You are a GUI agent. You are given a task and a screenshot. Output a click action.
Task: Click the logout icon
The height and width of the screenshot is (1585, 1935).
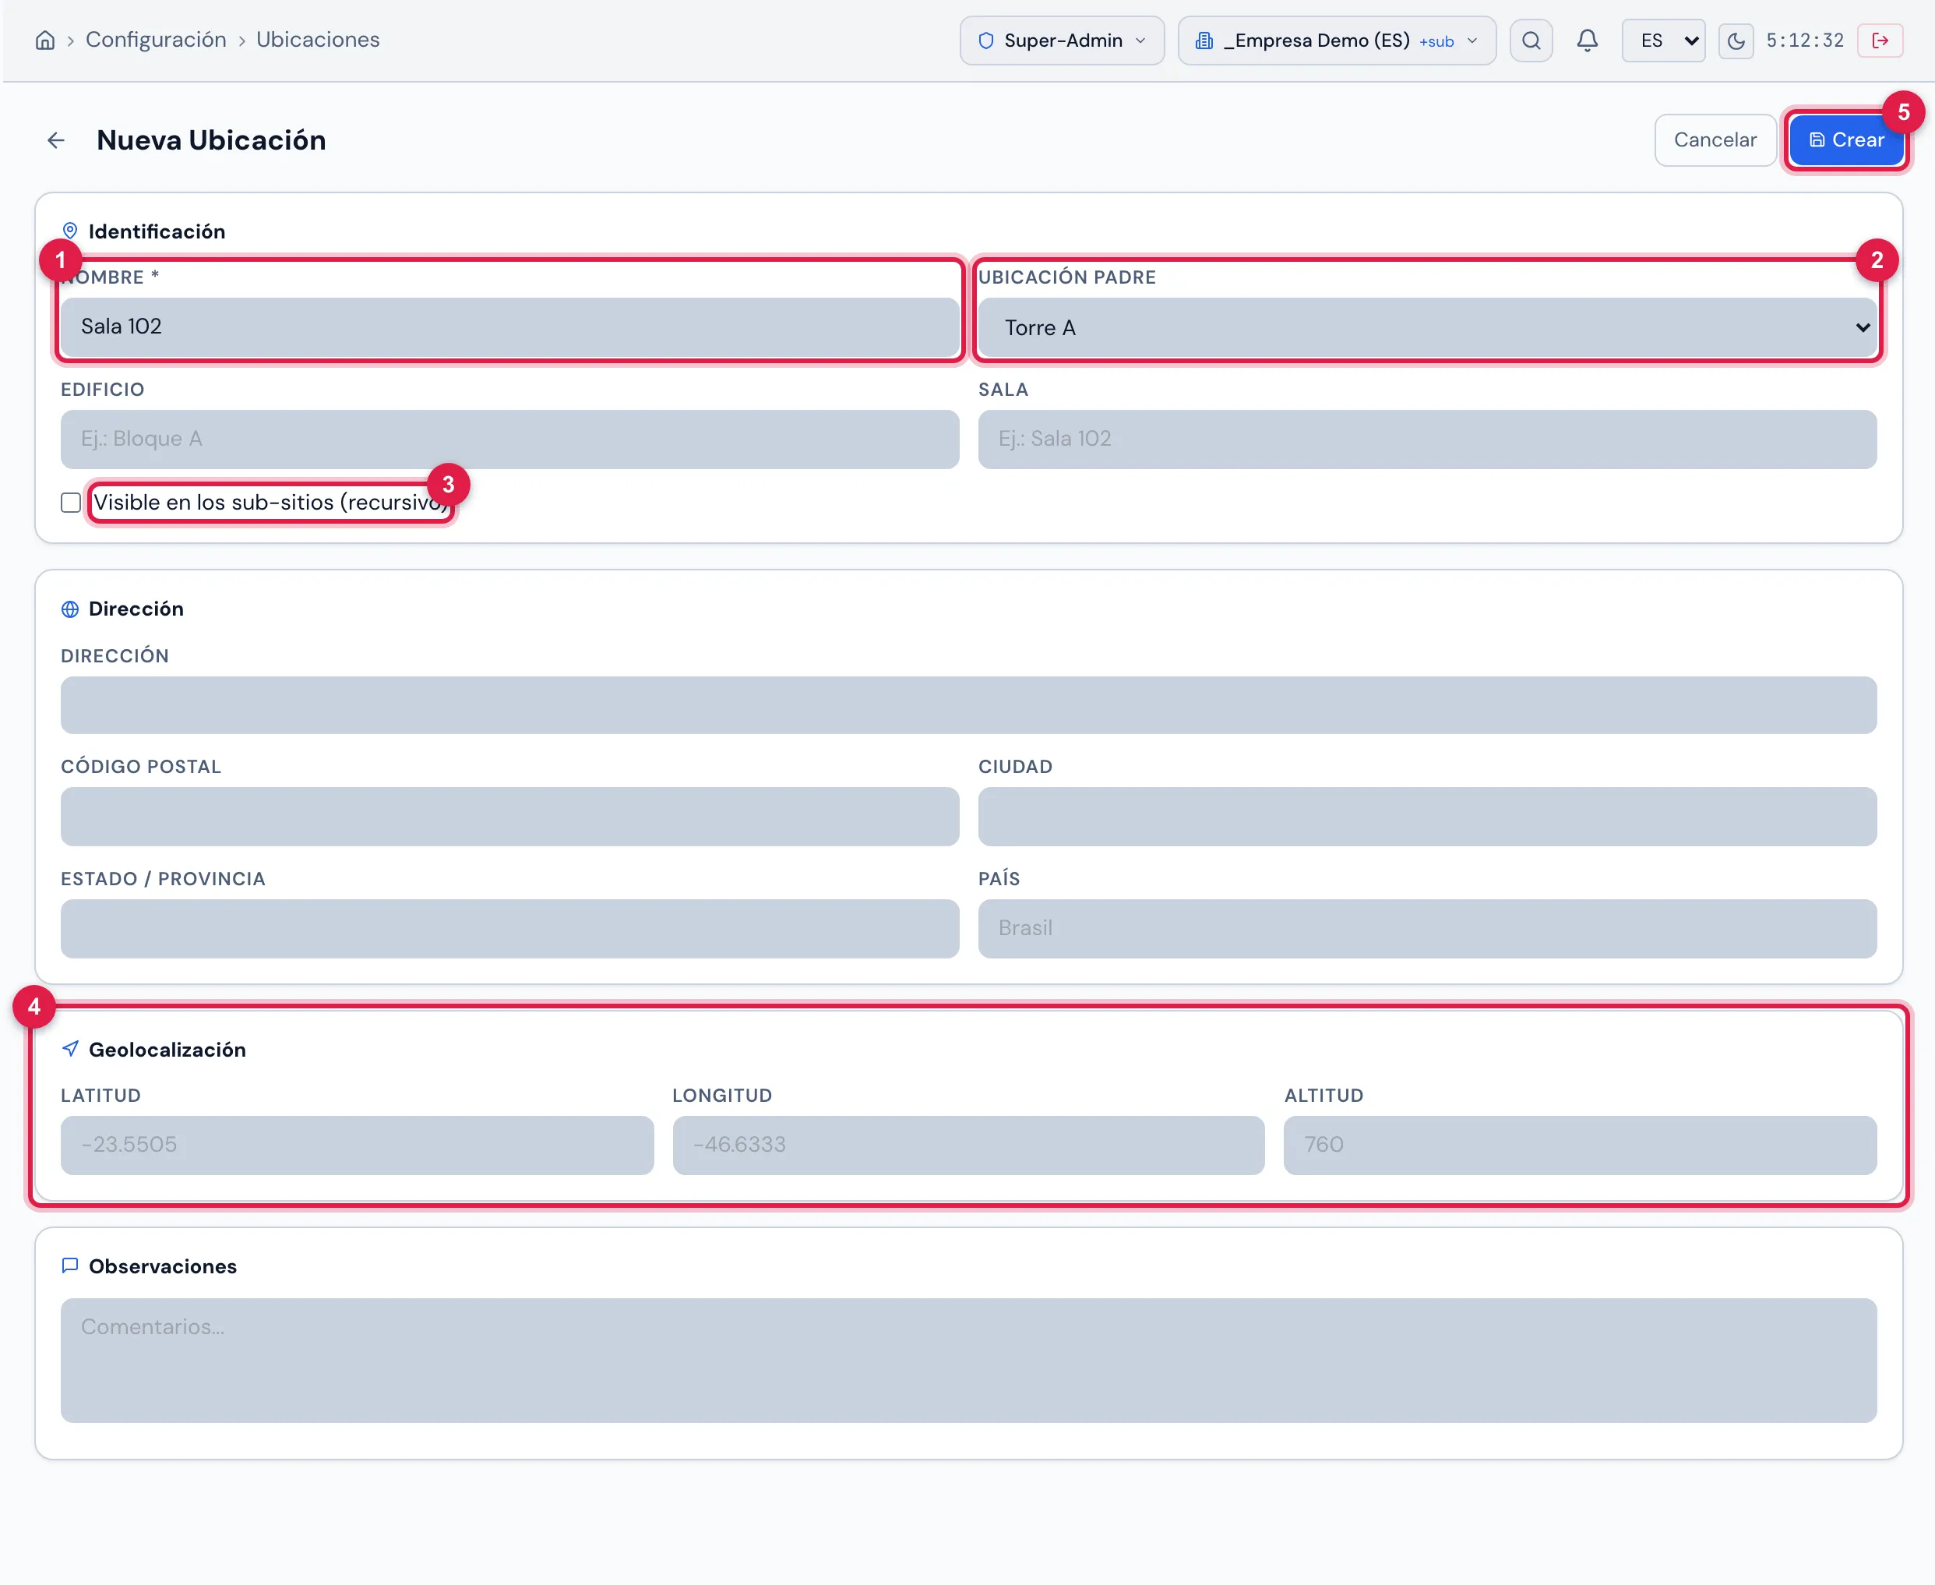pos(1880,41)
